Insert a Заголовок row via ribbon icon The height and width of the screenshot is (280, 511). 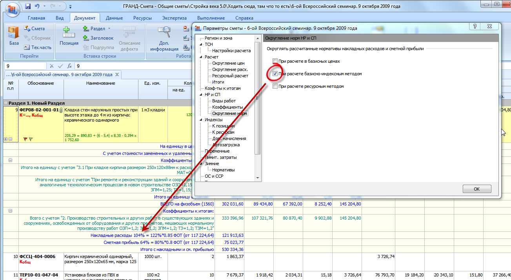click(87, 38)
